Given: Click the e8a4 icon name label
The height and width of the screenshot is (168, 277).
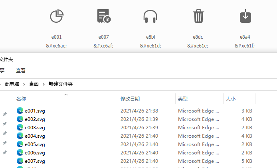Looking at the screenshot, I should (x=245, y=37).
